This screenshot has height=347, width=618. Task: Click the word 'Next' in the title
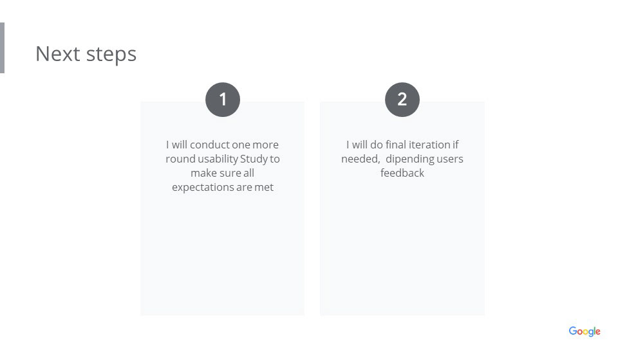(58, 54)
